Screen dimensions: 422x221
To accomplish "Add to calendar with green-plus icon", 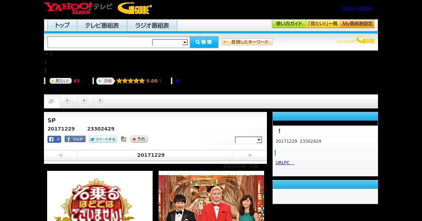I will click(x=123, y=139).
